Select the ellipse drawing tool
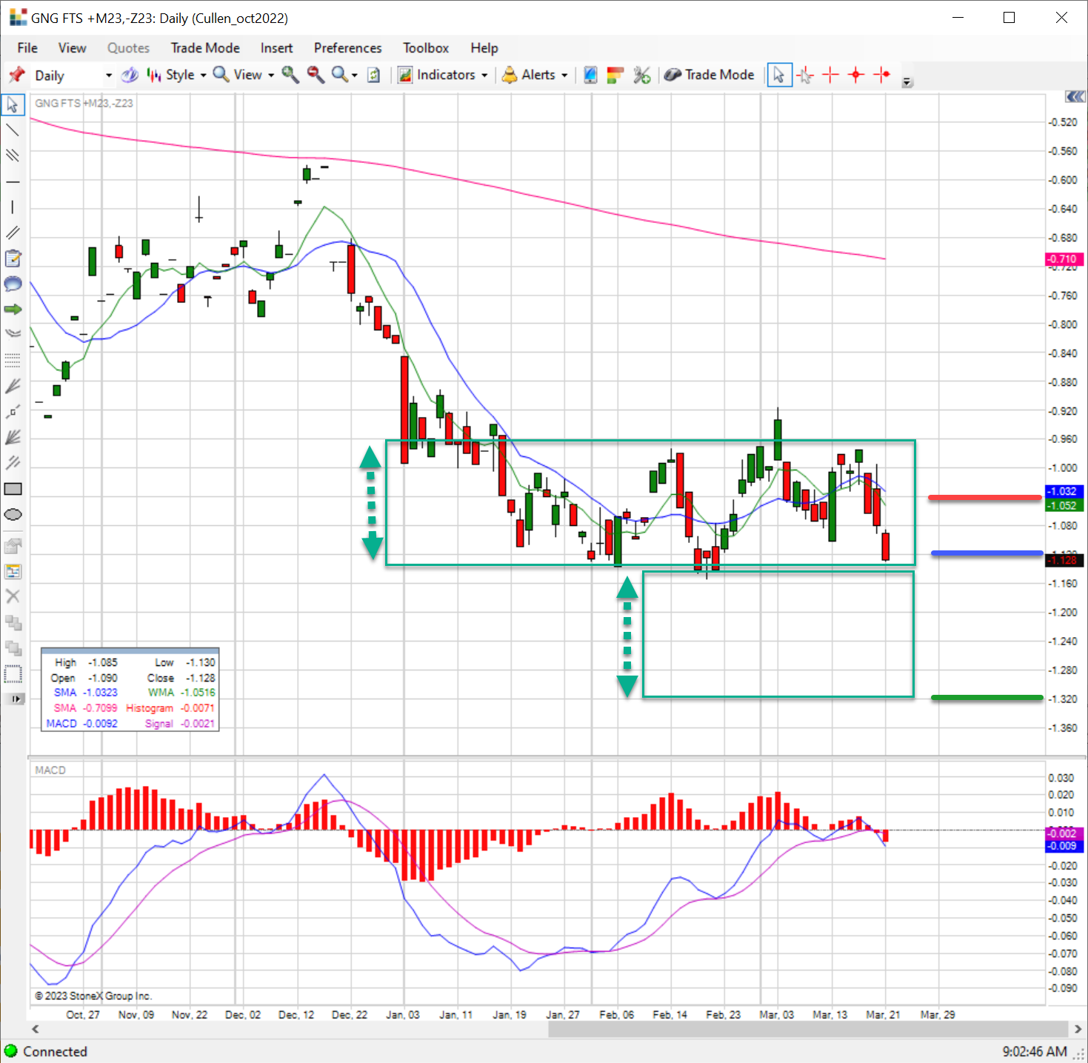 tap(13, 515)
